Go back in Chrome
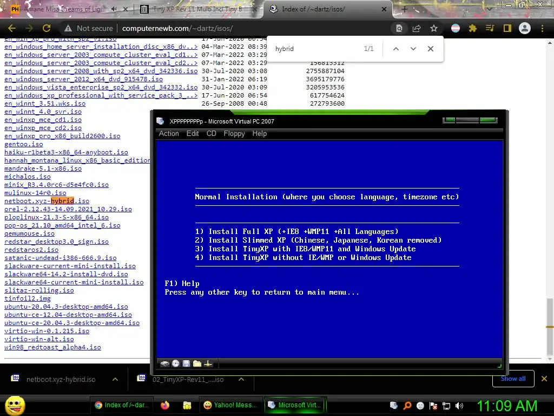The width and height of the screenshot is (554, 416). 12,28
